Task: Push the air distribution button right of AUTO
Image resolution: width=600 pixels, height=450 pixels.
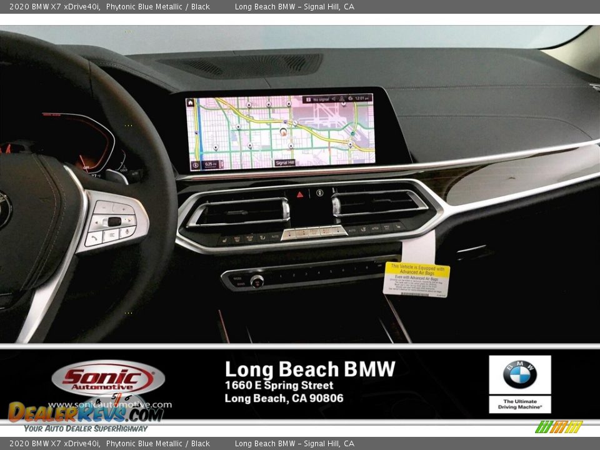Action: coord(363,229)
